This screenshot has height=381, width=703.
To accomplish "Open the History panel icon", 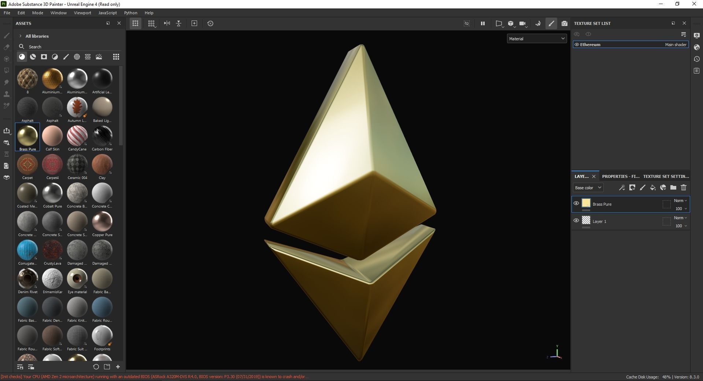I will pyautogui.click(x=697, y=59).
